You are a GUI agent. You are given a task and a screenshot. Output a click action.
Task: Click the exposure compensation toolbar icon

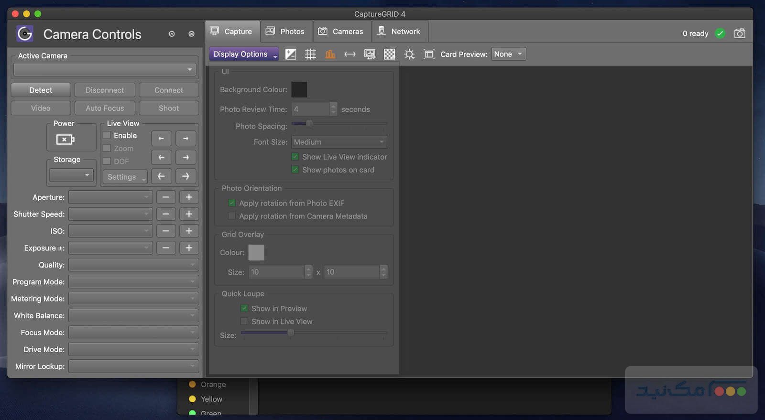(x=291, y=54)
